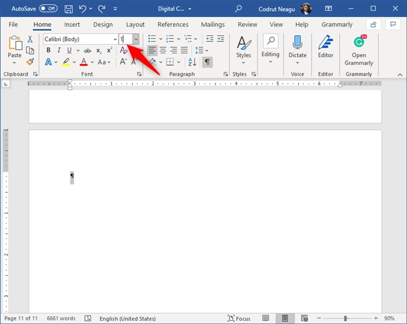Expand line spacing dropdown
This screenshot has height=324, width=407.
pos(207,50)
